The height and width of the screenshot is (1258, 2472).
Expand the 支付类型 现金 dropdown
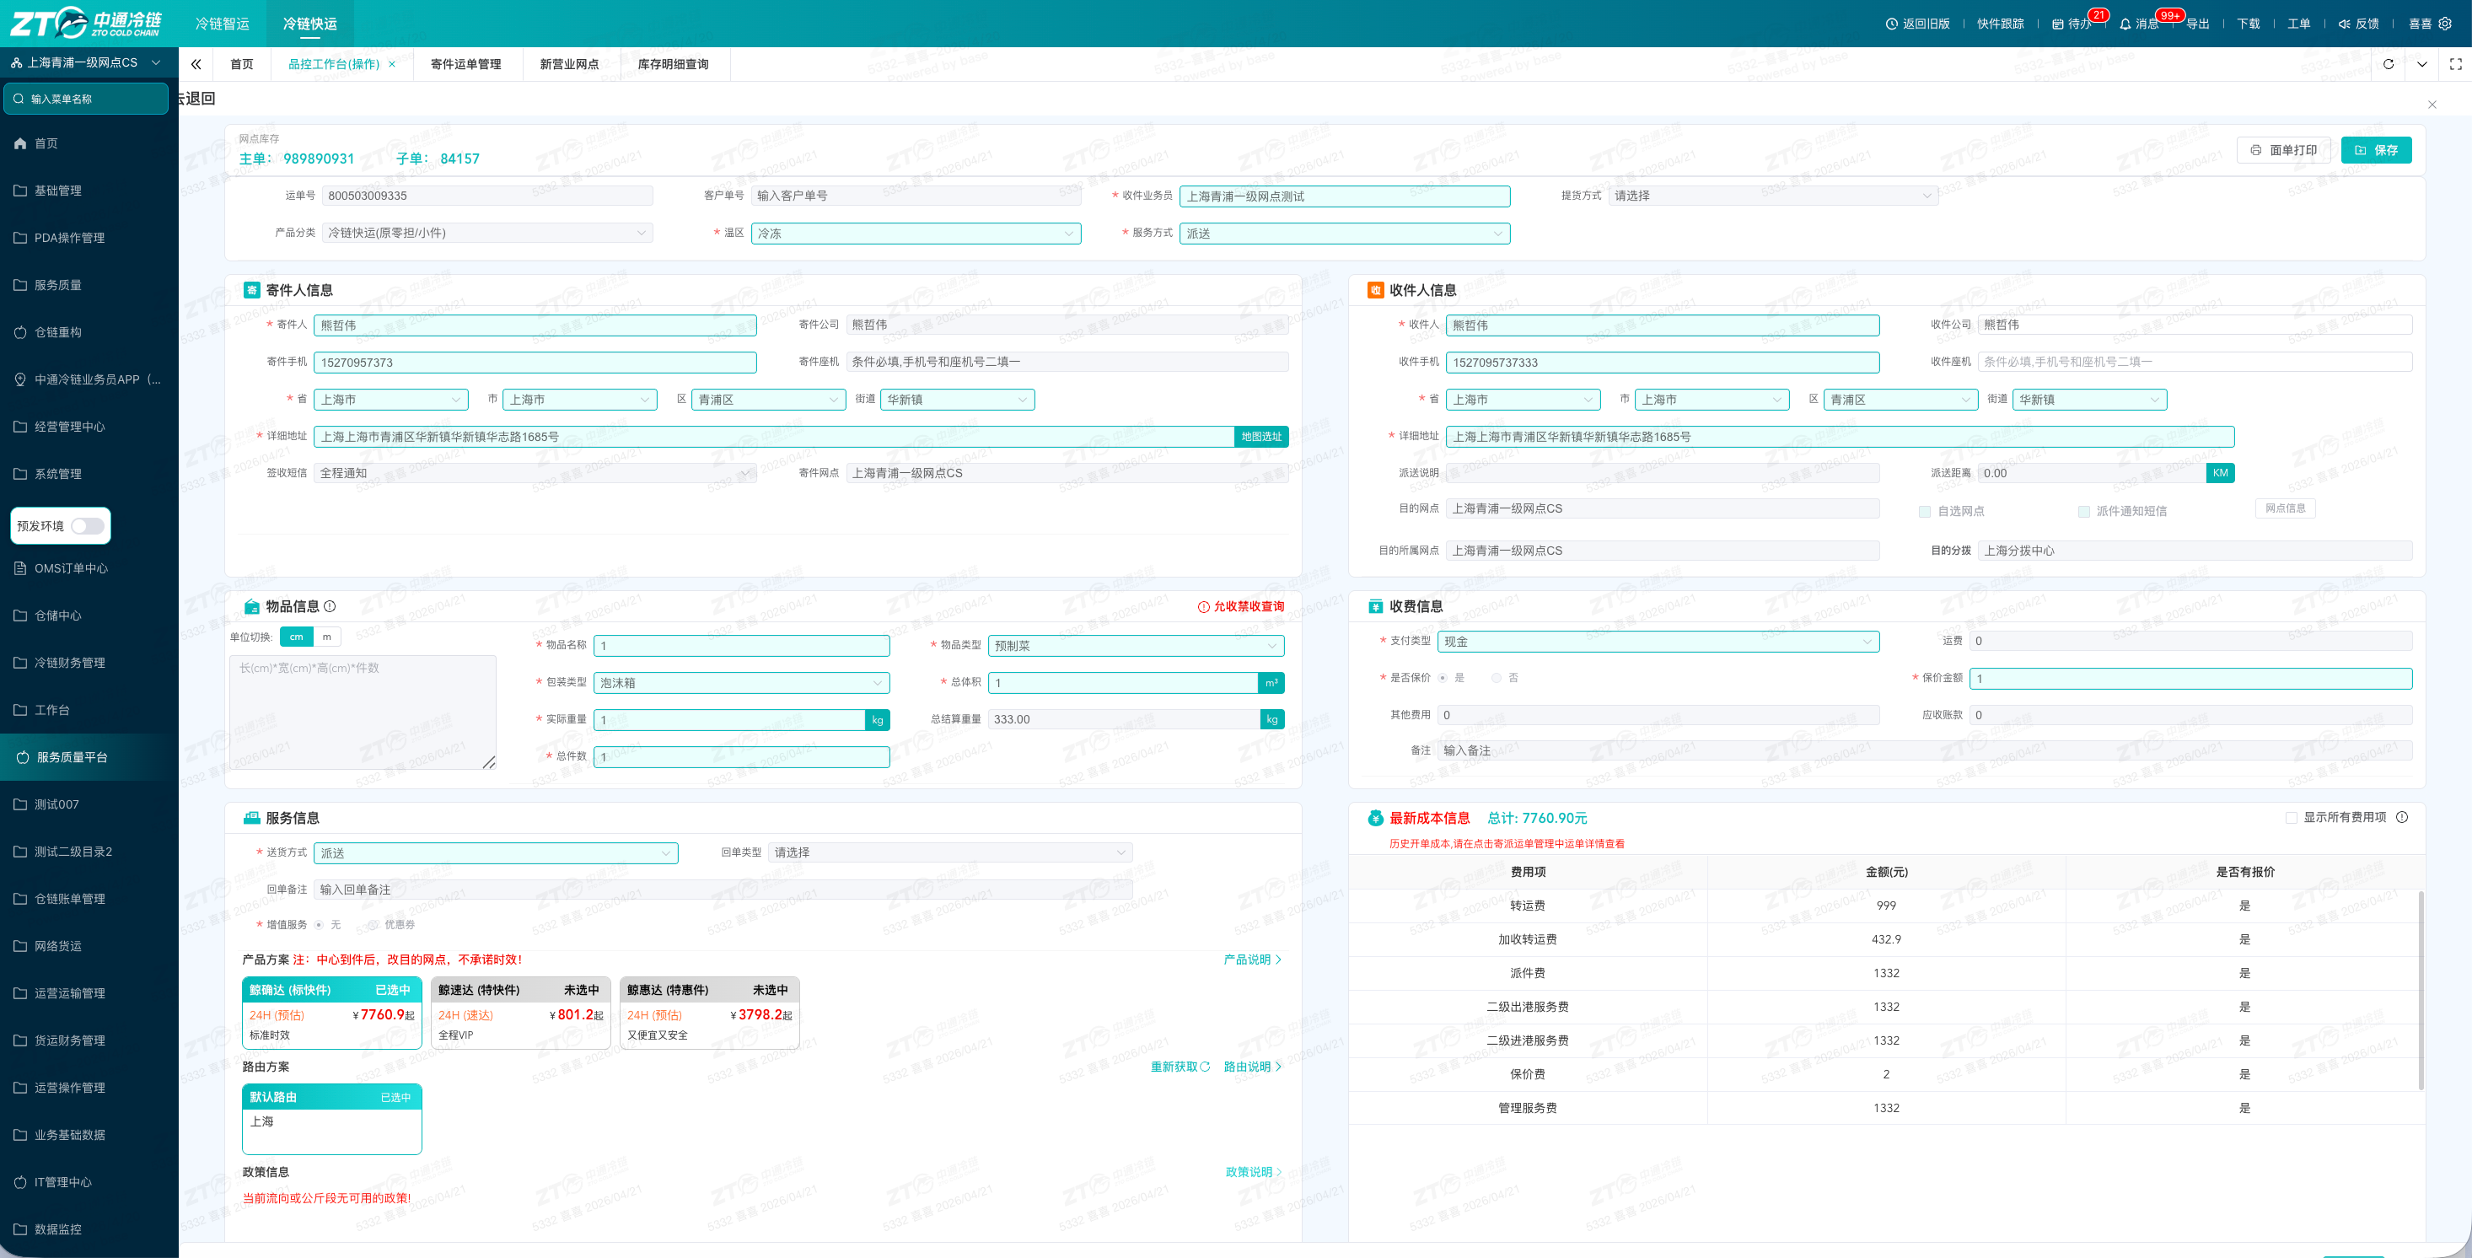[1658, 641]
